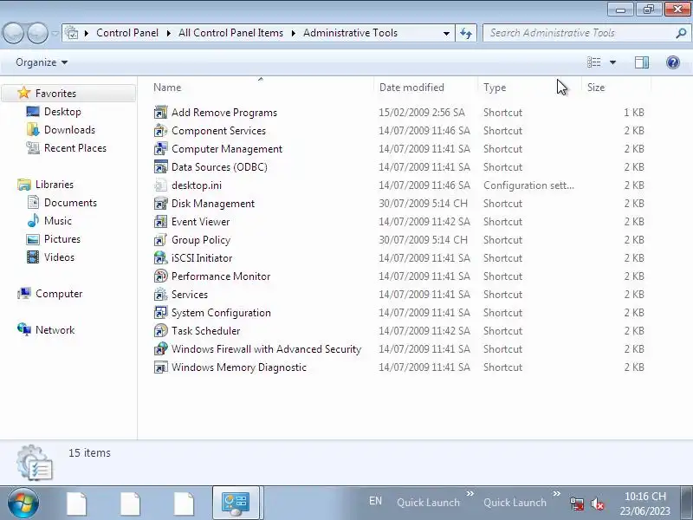Open the recent pages dropdown arrow
Screen dimensions: 693x520
coord(55,33)
